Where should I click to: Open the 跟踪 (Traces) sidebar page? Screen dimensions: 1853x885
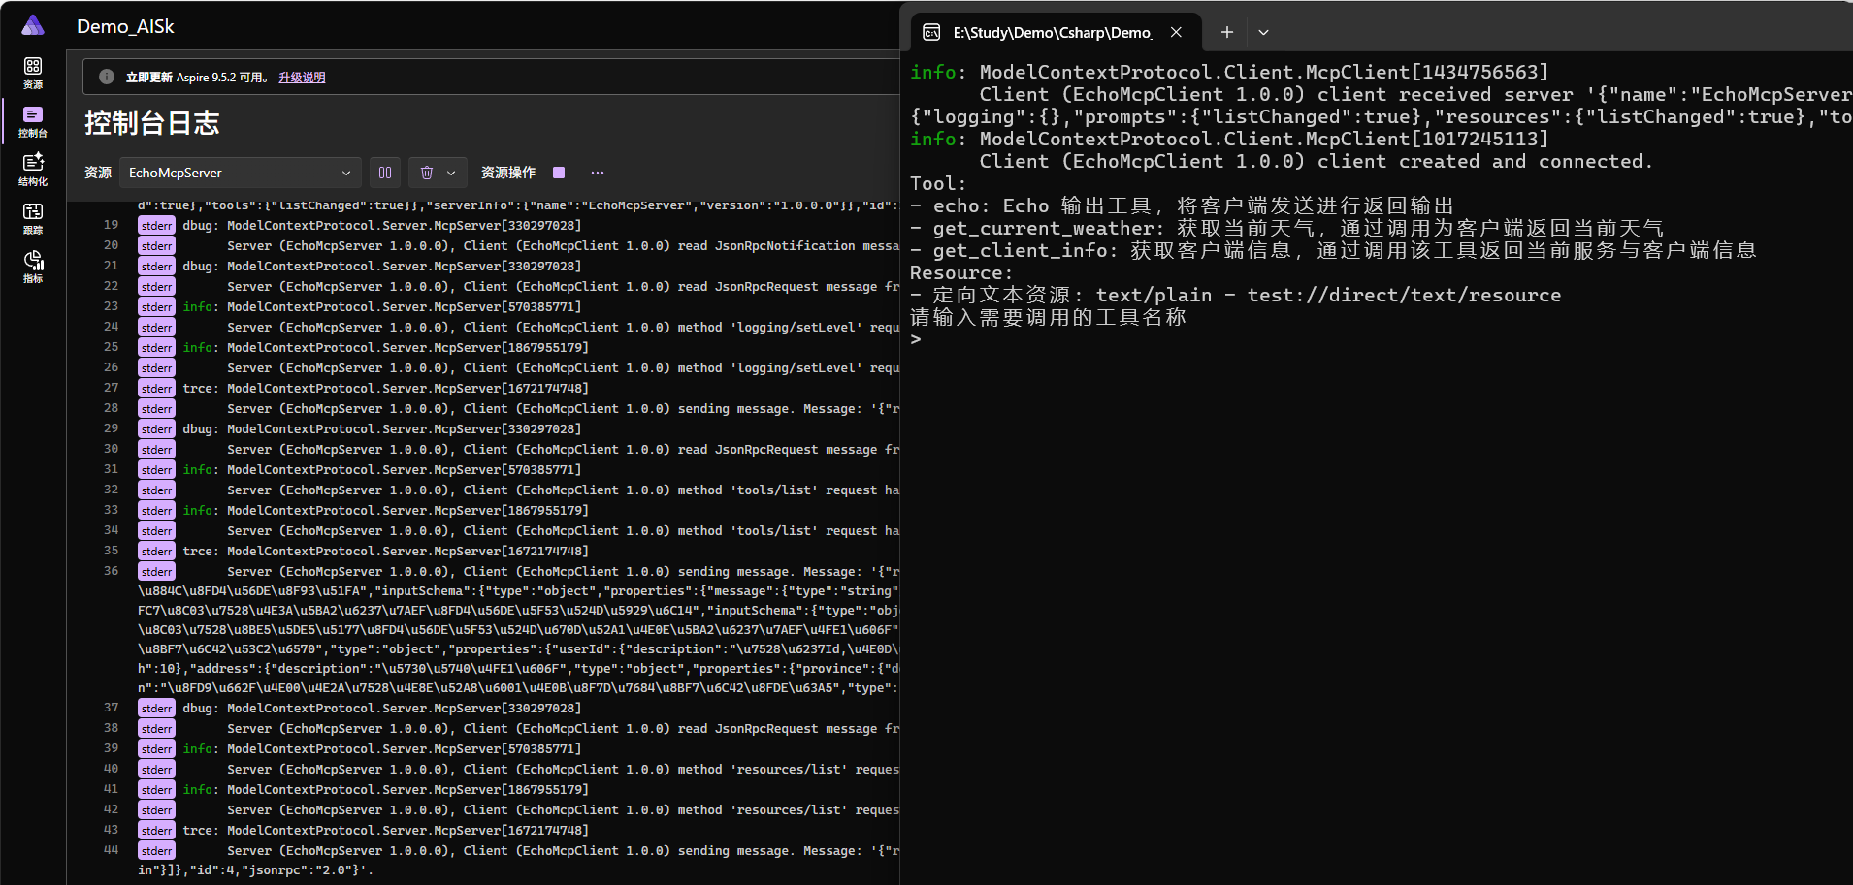(x=33, y=218)
